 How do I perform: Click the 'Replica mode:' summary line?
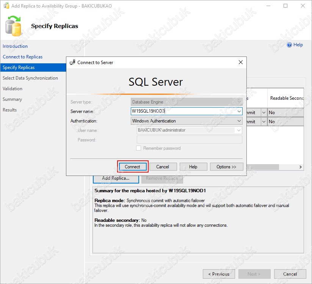point(150,201)
